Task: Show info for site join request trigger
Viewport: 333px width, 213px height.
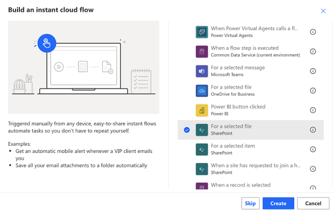Action: pyautogui.click(x=313, y=169)
